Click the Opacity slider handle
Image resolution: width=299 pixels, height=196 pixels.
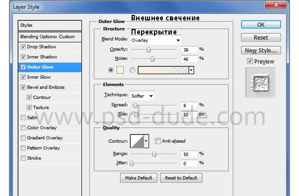click(x=149, y=50)
